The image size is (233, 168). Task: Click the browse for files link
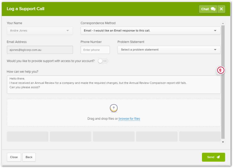coord(129,119)
